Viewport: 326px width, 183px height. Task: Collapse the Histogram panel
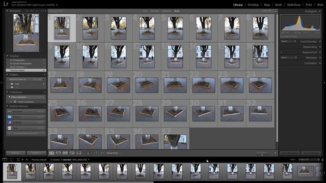tap(320, 11)
